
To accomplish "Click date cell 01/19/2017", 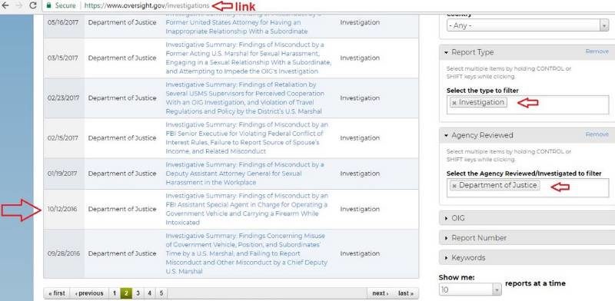I will click(63, 174).
